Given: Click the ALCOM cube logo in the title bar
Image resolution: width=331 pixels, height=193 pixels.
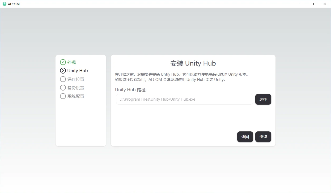Looking at the screenshot, I should point(4,4).
